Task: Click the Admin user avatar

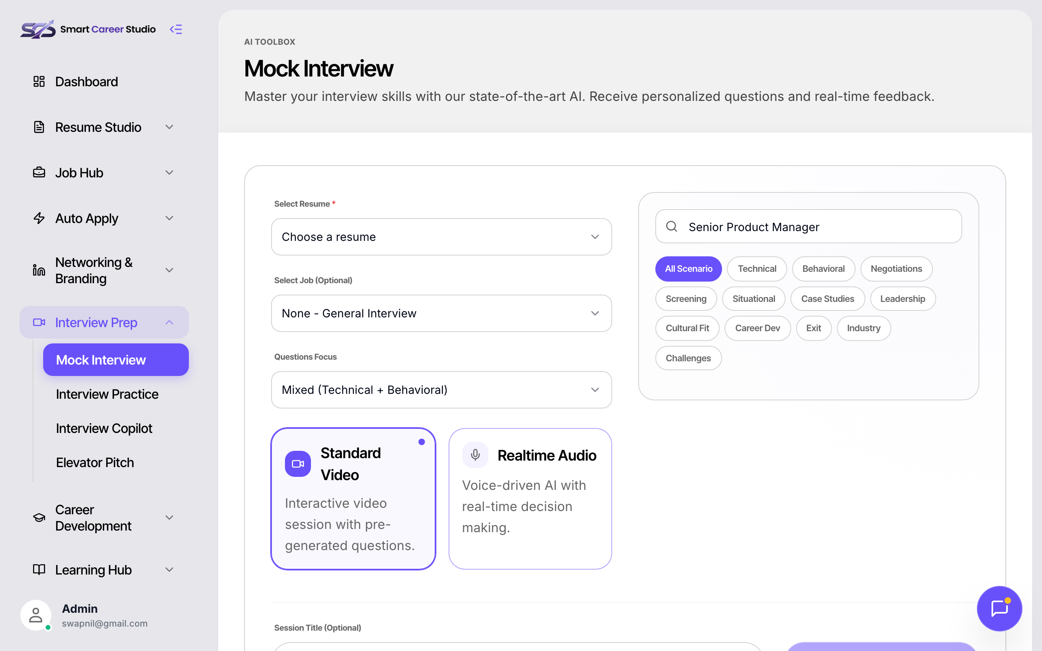Action: point(36,615)
